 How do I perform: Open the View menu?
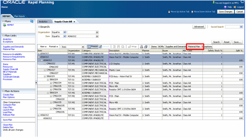click(43, 47)
